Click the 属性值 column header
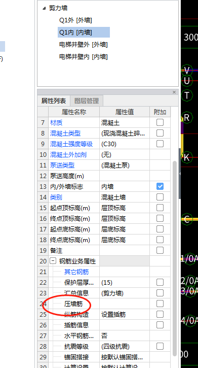198x368 pixels. (x=125, y=112)
